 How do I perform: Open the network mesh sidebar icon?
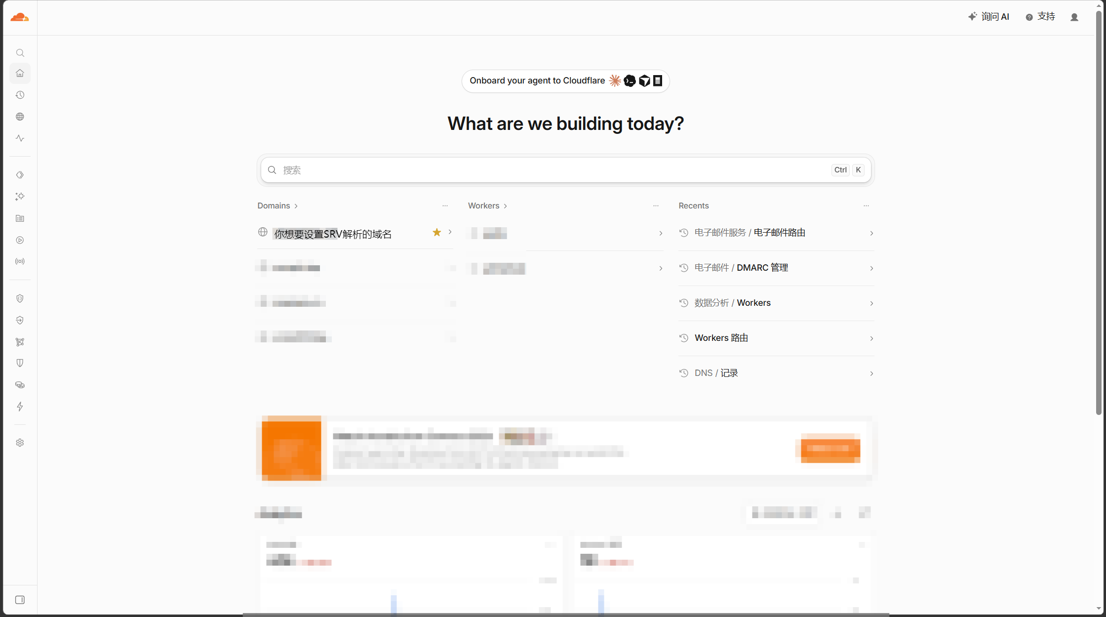(x=20, y=342)
